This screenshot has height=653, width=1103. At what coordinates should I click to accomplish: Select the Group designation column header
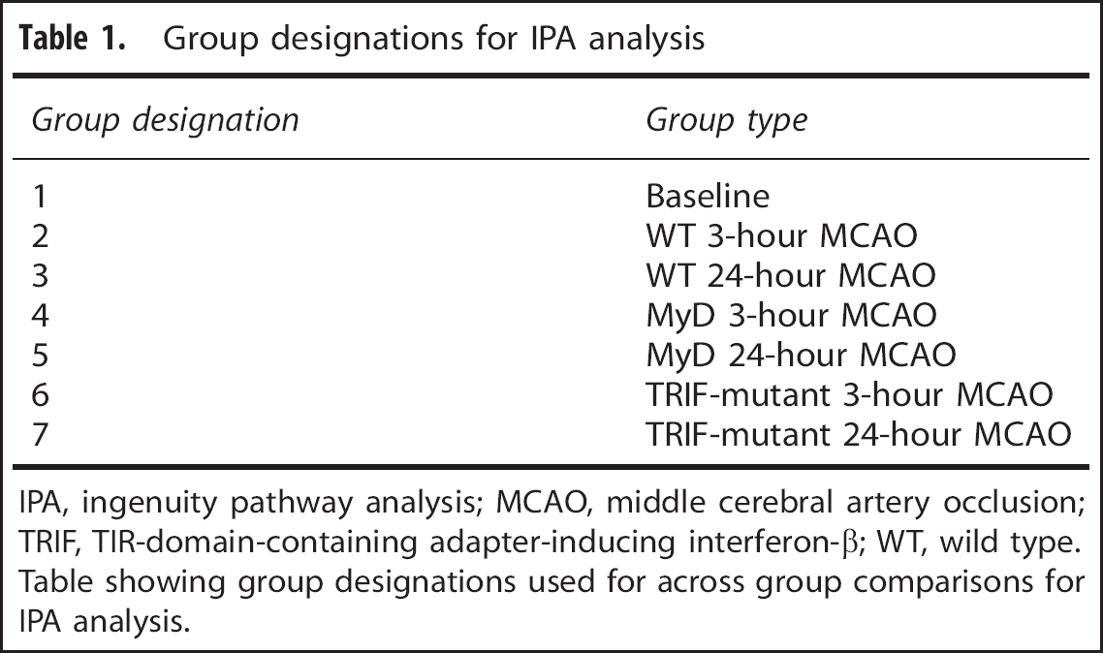tap(166, 120)
